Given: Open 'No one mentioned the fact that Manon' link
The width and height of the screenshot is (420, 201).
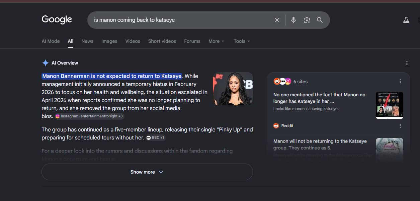Looking at the screenshot, I should coord(319,98).
